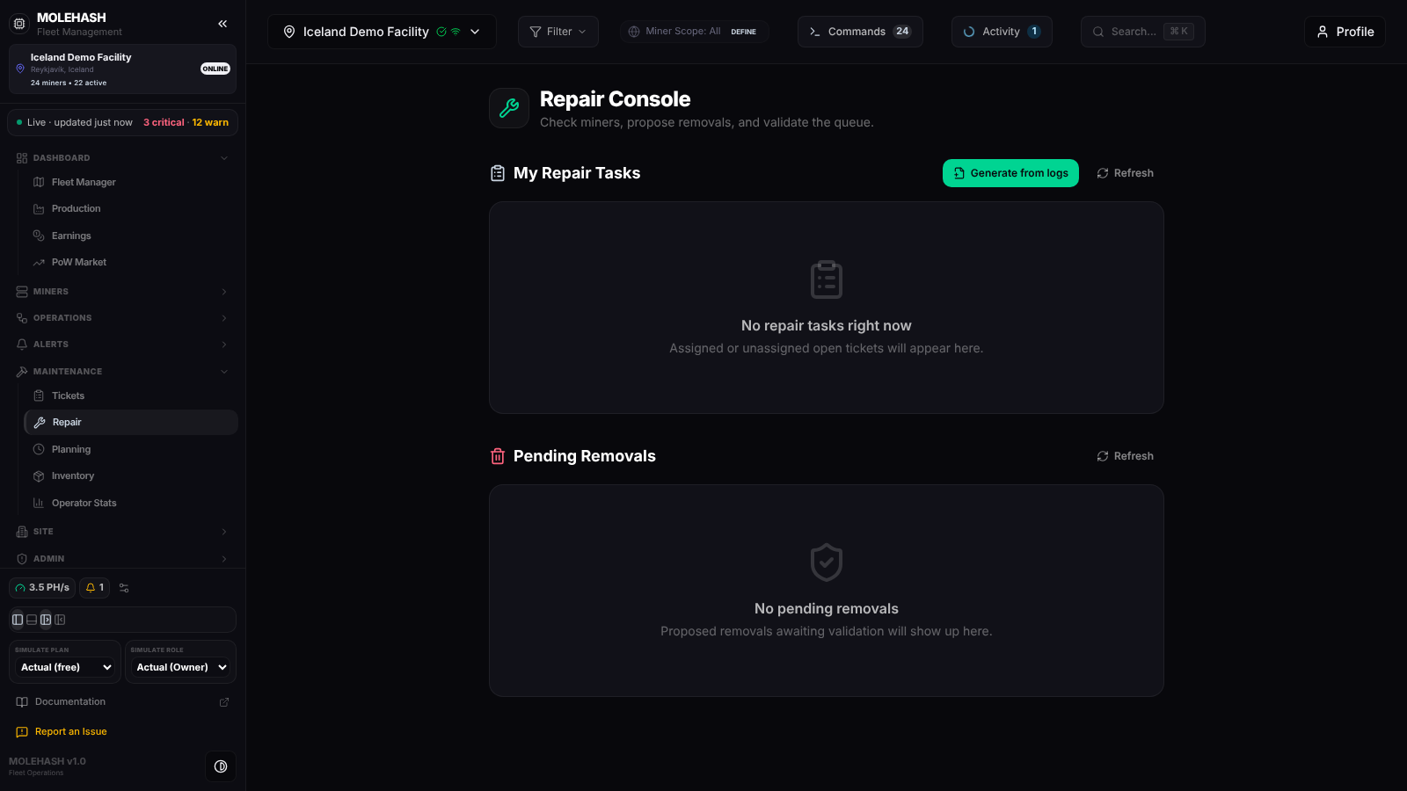Open the Commands panel showing 24
This screenshot has height=791, width=1407.
coord(860,32)
